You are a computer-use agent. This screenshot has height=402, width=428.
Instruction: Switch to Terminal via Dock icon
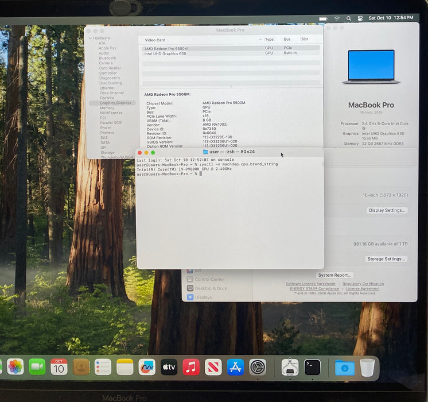click(x=312, y=367)
